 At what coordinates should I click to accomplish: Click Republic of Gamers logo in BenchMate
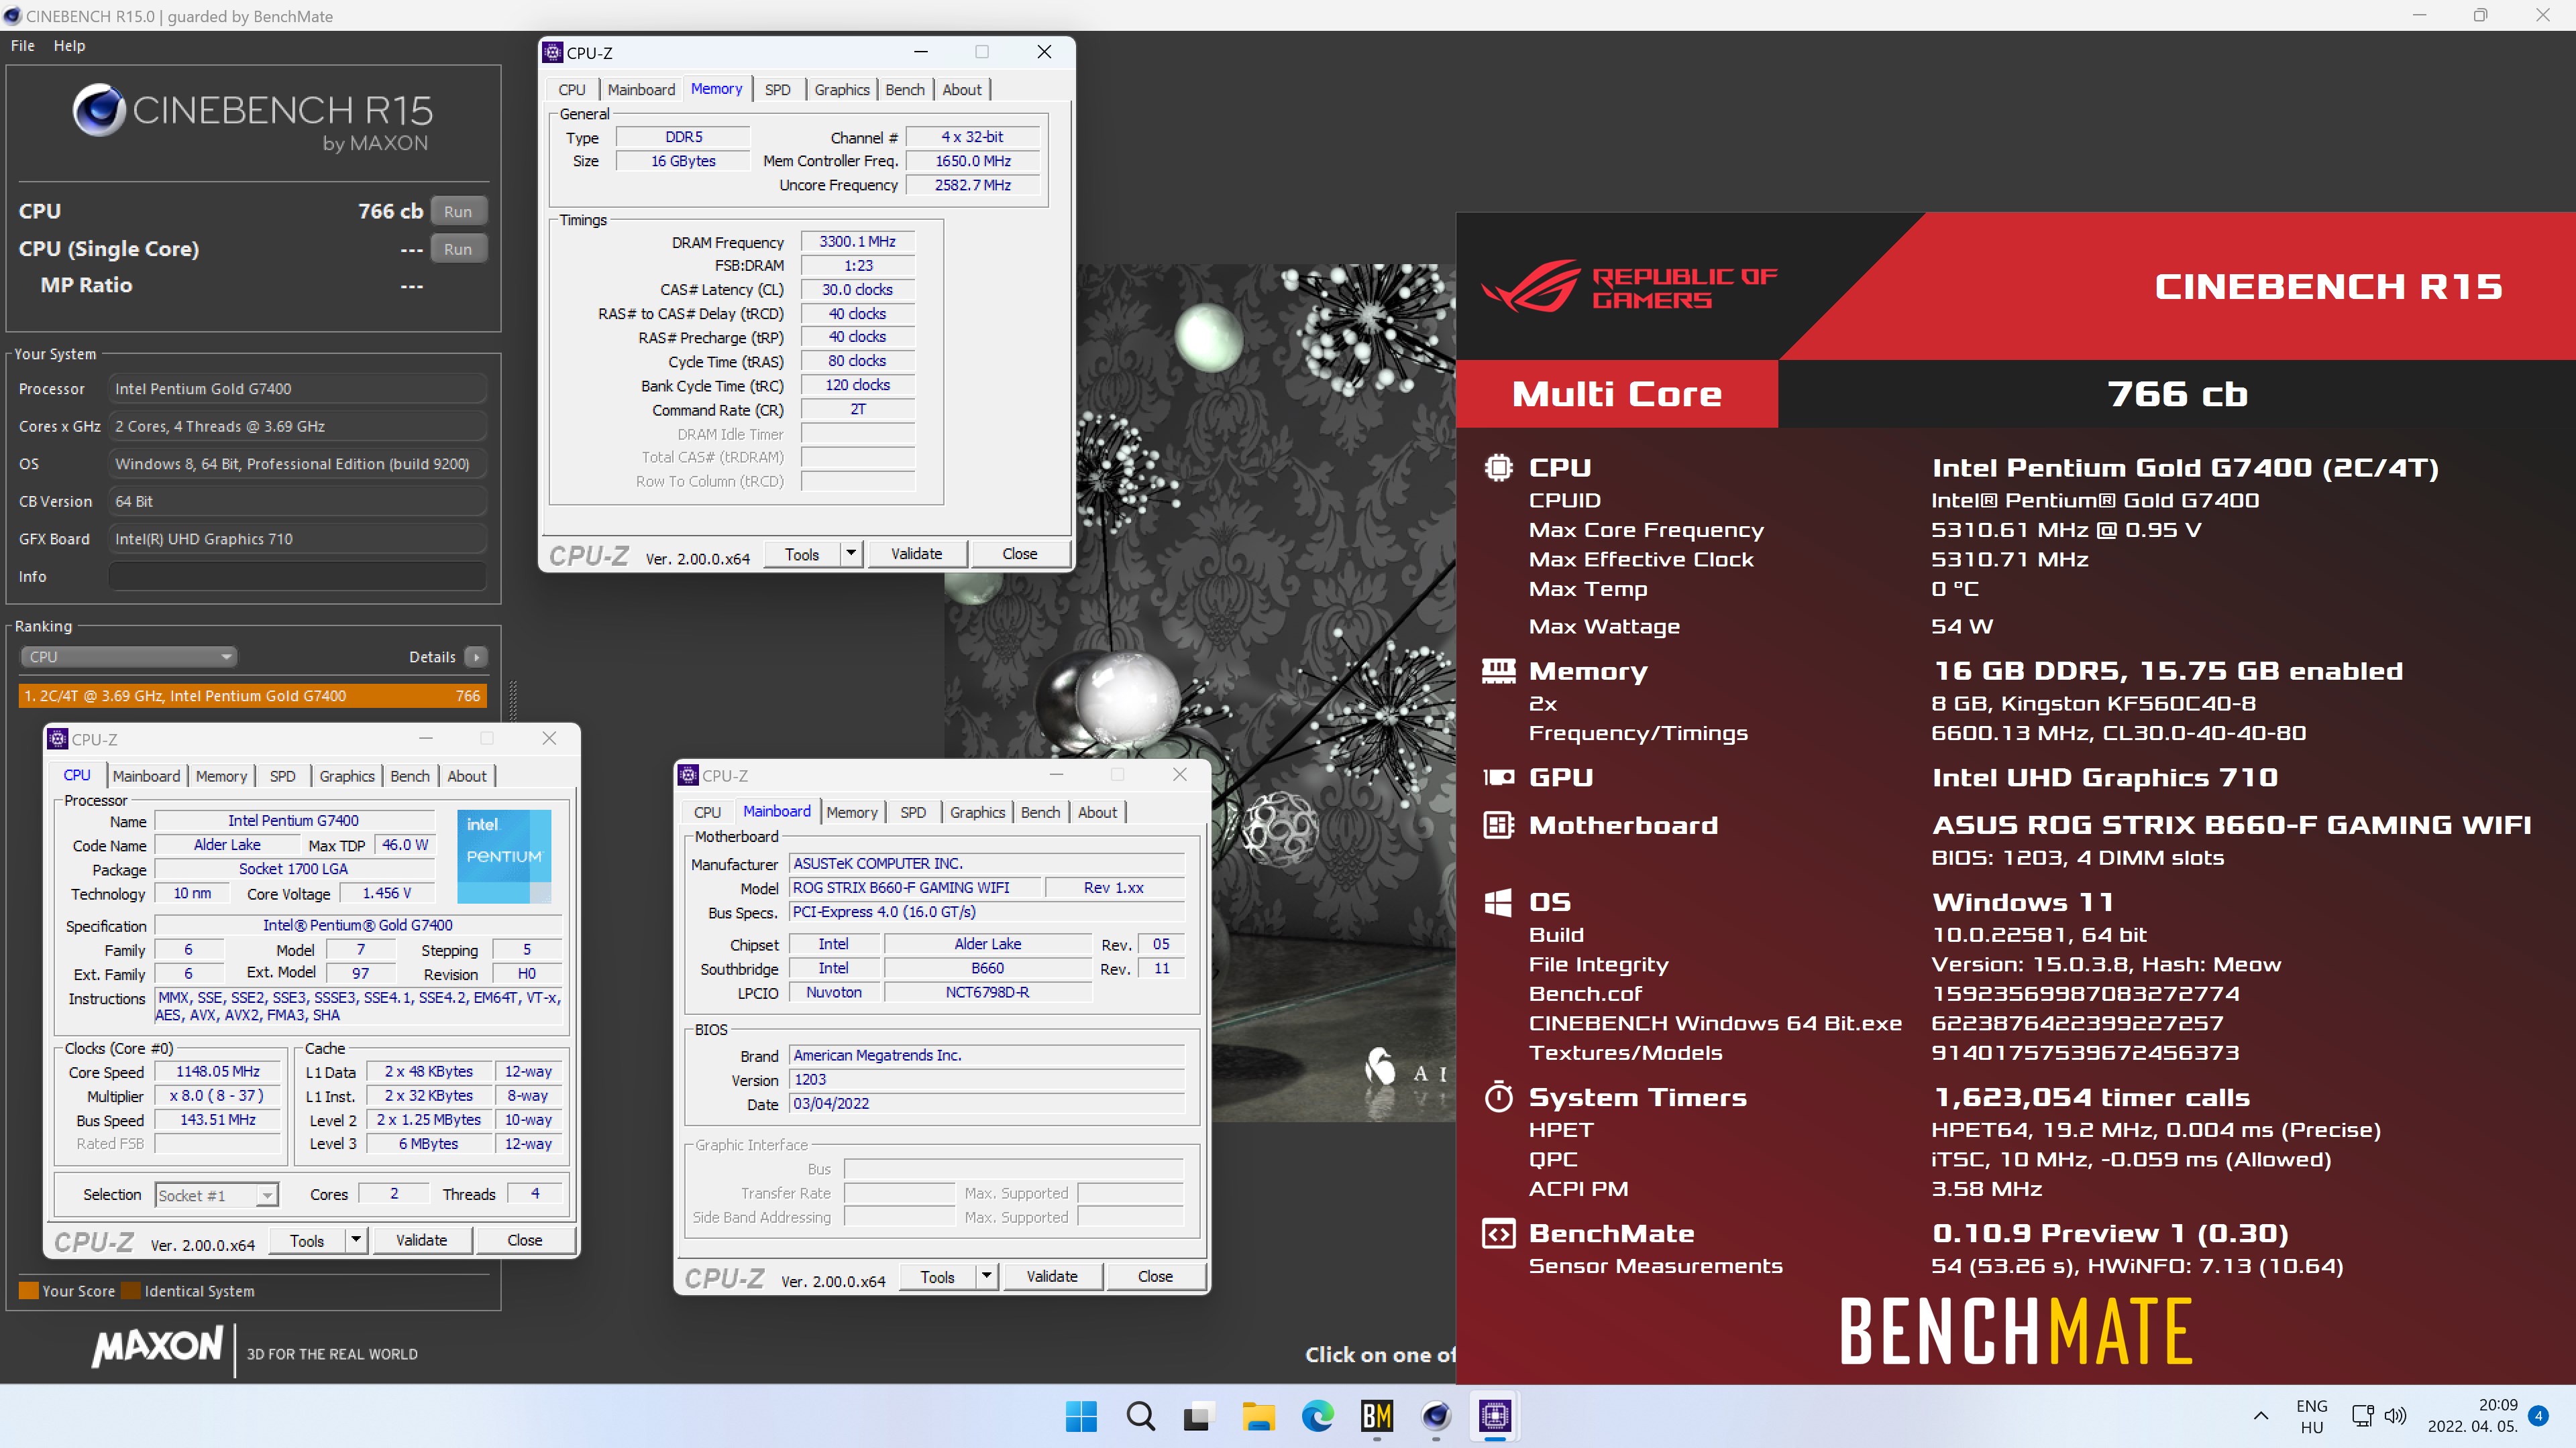tap(1629, 287)
